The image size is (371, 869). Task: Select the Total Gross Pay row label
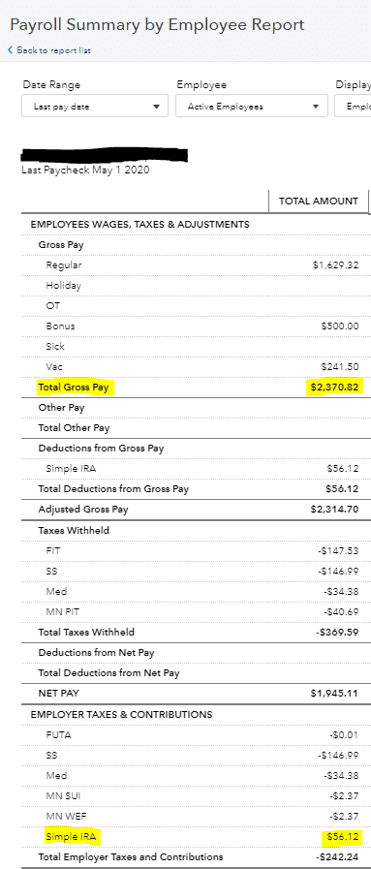coord(73,388)
